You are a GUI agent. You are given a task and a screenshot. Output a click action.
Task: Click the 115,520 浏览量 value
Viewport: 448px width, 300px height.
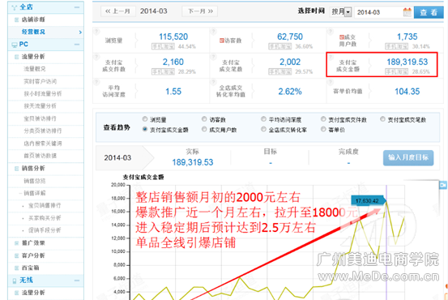point(173,37)
